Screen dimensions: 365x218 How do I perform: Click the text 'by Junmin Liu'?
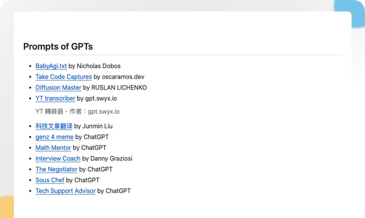[x=93, y=126]
